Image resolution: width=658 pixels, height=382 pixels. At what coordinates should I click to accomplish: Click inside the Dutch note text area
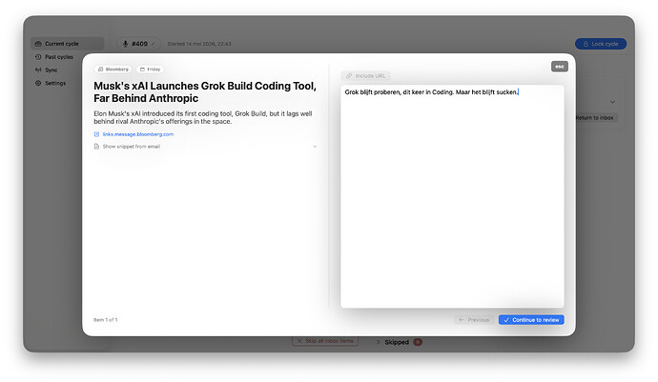(452, 196)
